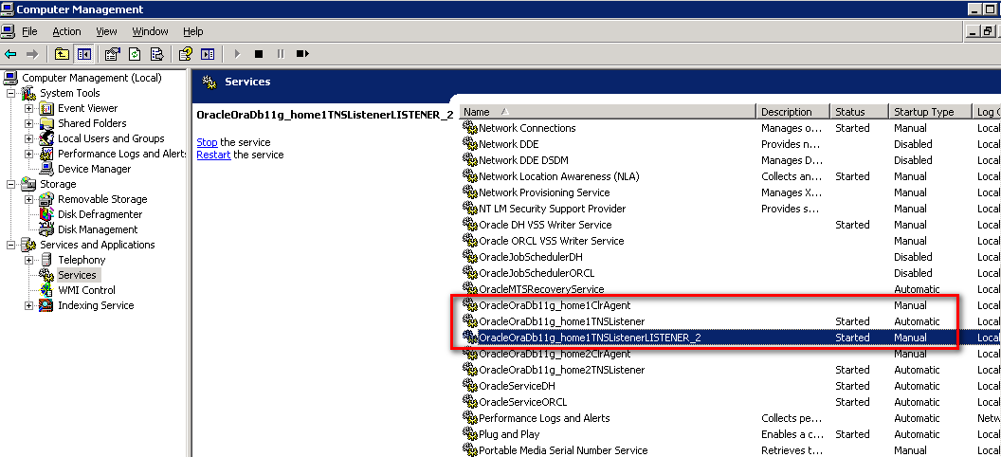Click the Device Manager tree icon
This screenshot has width=1001, height=457.
[x=47, y=169]
